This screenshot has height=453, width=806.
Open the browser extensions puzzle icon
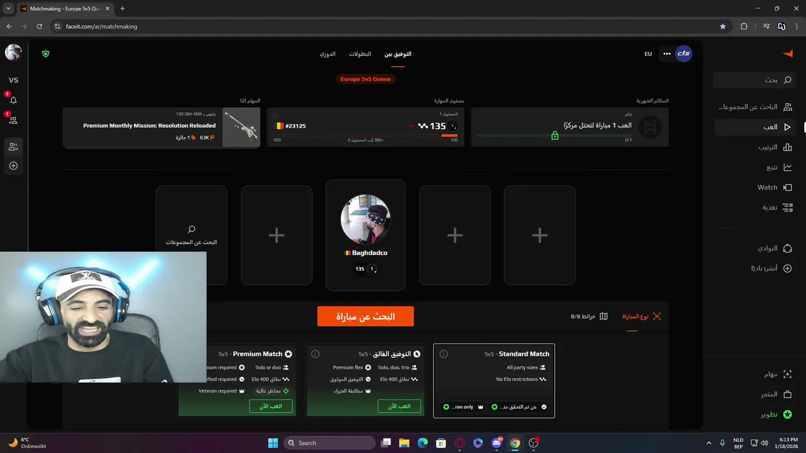[744, 26]
